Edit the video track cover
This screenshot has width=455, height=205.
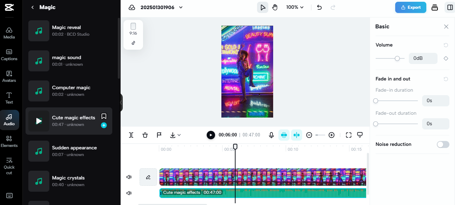pos(148,177)
